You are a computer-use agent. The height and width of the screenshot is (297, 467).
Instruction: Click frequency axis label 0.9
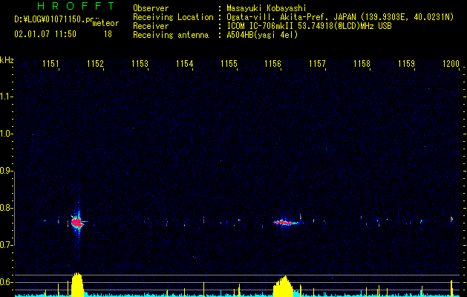coord(6,171)
